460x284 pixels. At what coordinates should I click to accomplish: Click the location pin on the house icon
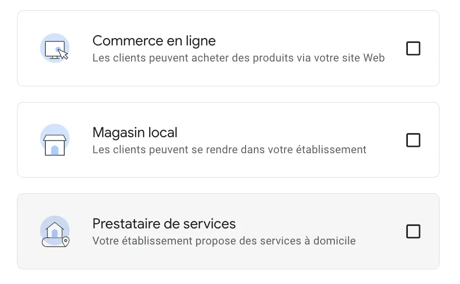coord(66,241)
